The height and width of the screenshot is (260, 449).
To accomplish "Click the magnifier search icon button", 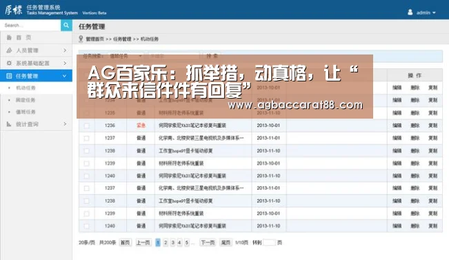I will (x=66, y=26).
